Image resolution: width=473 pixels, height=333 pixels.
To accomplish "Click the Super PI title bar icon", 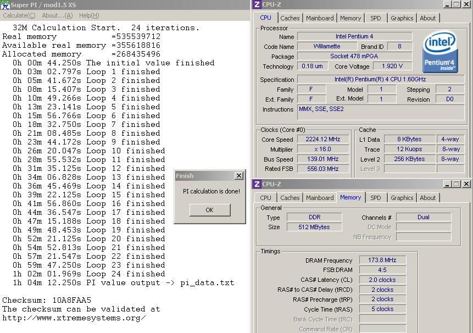I will point(5,5).
